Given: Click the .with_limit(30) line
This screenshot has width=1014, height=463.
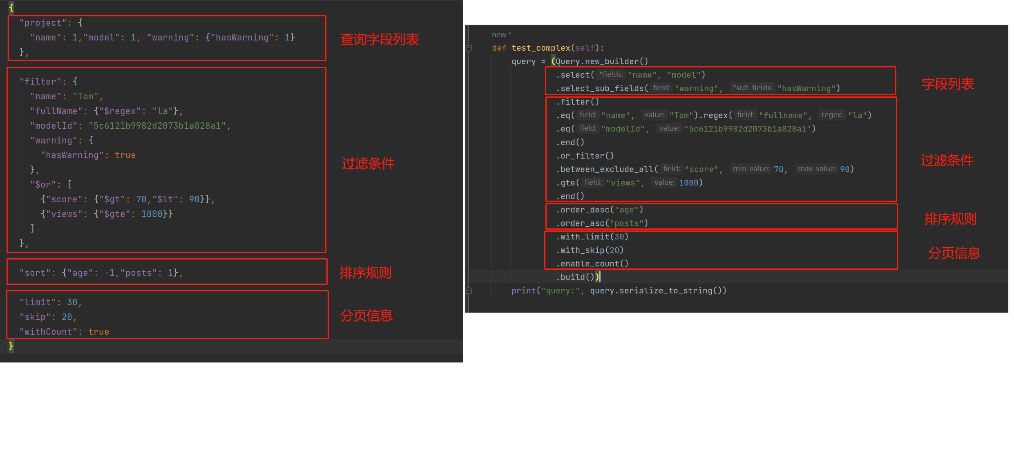Looking at the screenshot, I should (592, 237).
